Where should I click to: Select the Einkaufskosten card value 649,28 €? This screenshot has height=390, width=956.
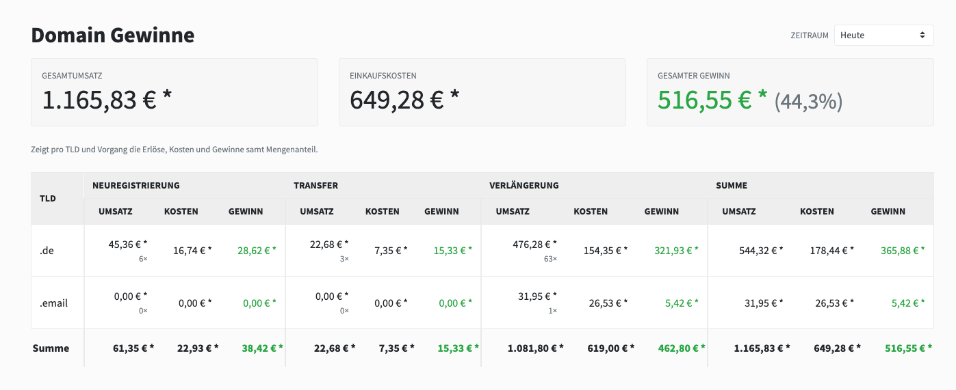(x=404, y=100)
